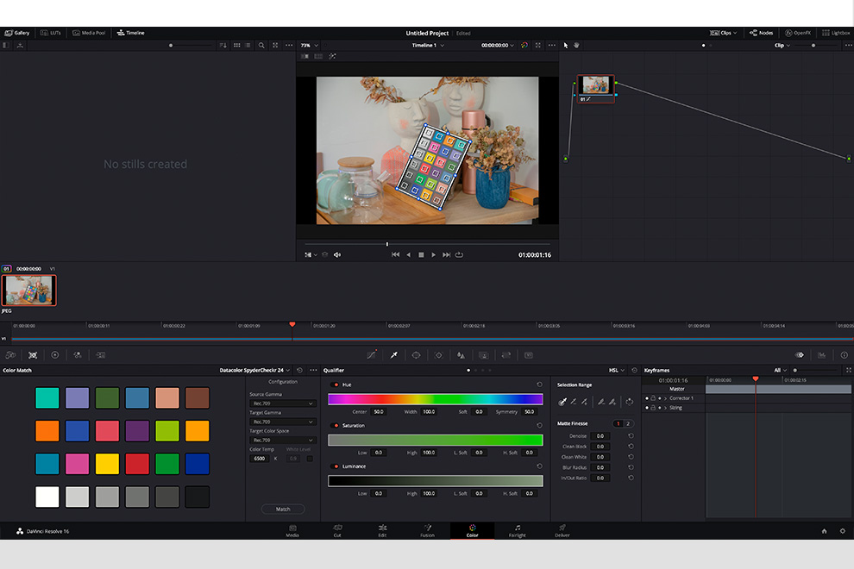Viewport: 854px width, 569px height.
Task: Open the Power Window palette icon
Action: click(416, 355)
